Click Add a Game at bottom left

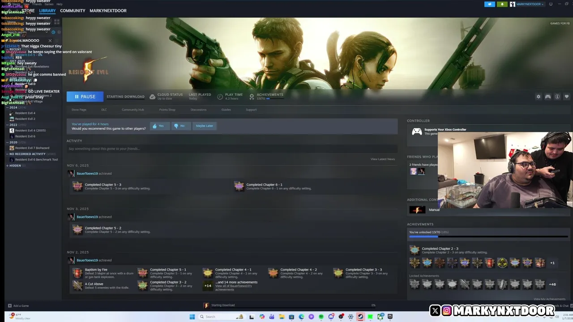tap(18, 306)
